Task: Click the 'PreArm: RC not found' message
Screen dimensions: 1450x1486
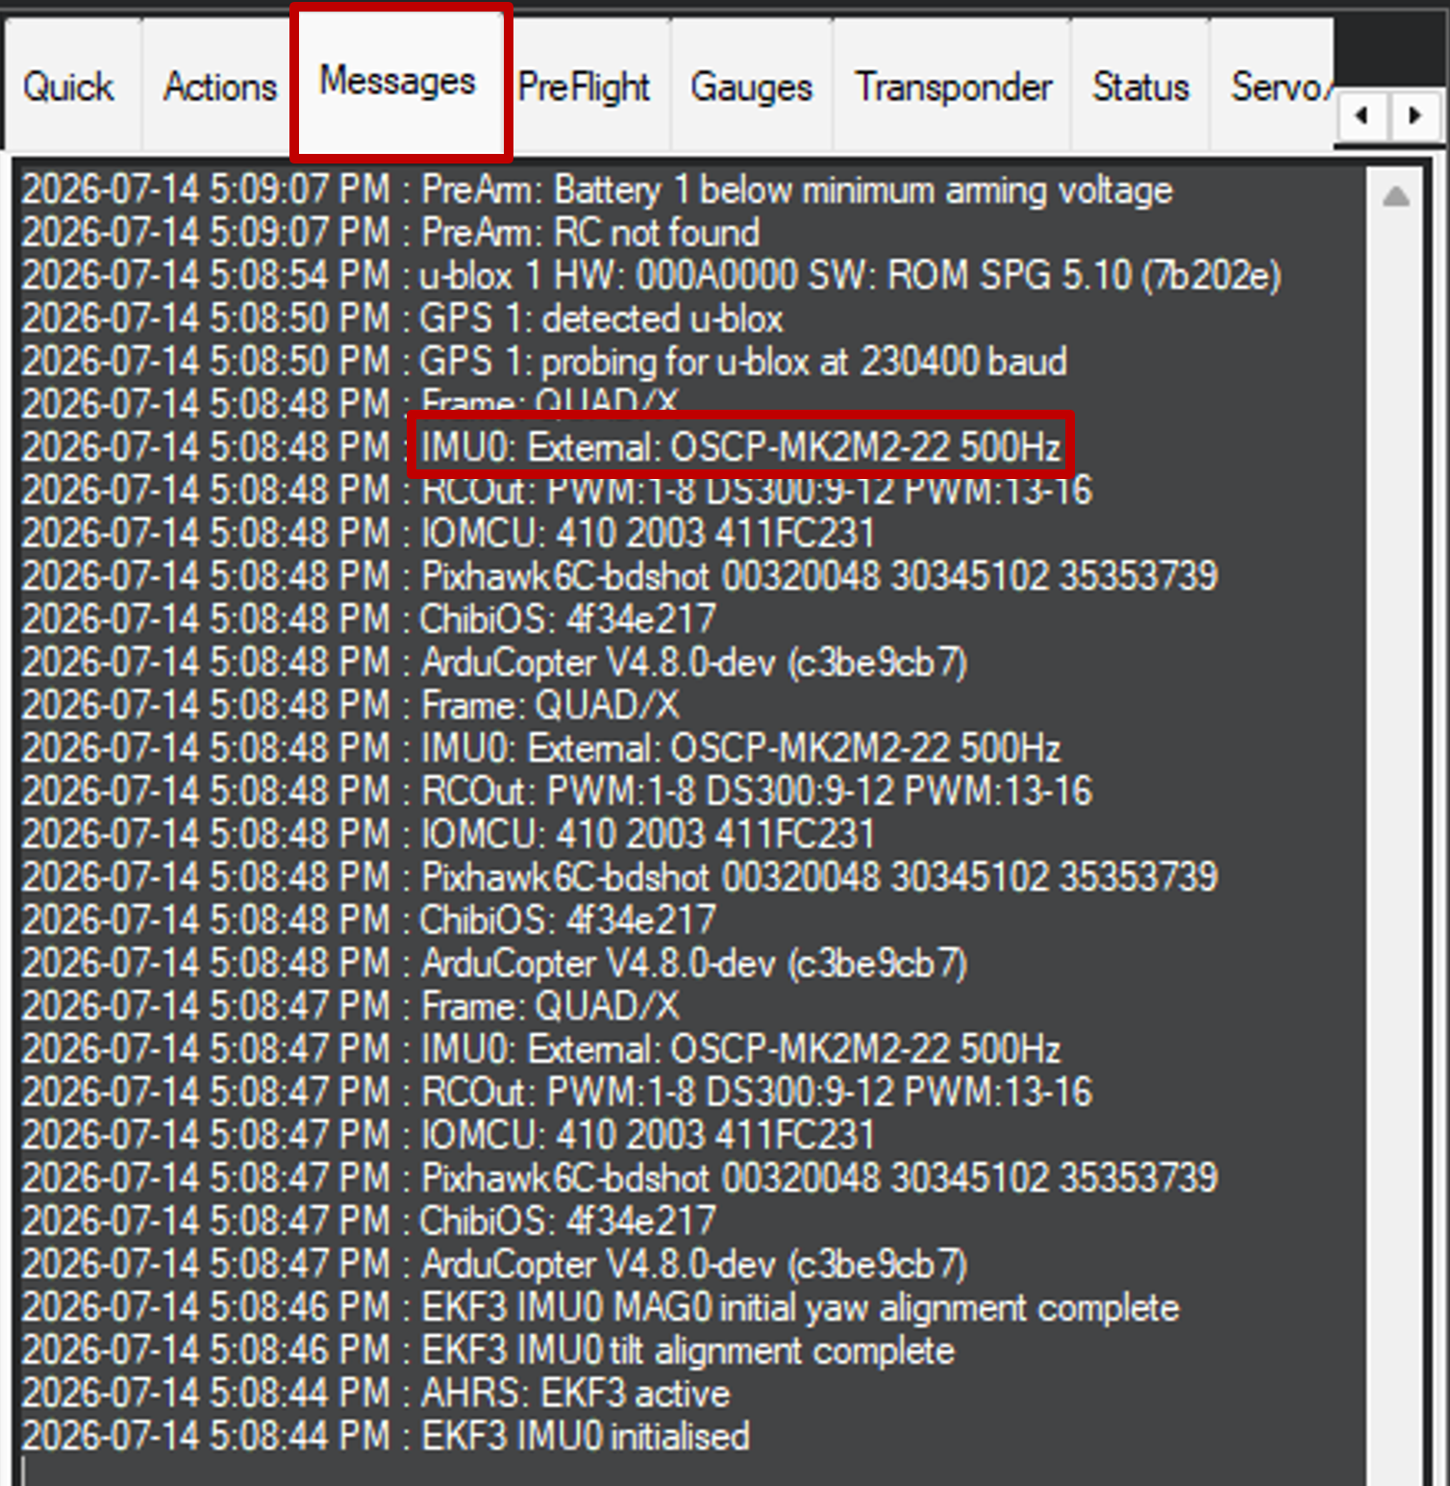Action: pos(390,233)
